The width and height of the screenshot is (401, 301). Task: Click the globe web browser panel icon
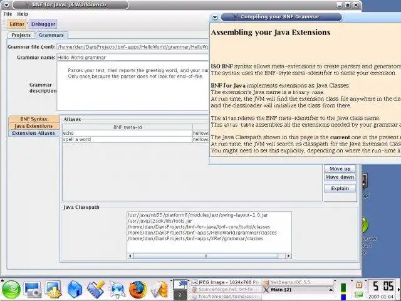pyautogui.click(x=117, y=290)
